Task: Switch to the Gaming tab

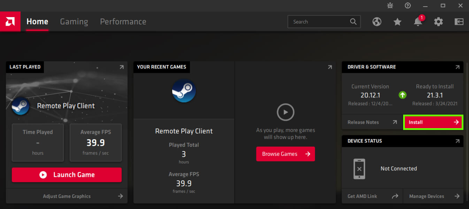Action: click(74, 22)
